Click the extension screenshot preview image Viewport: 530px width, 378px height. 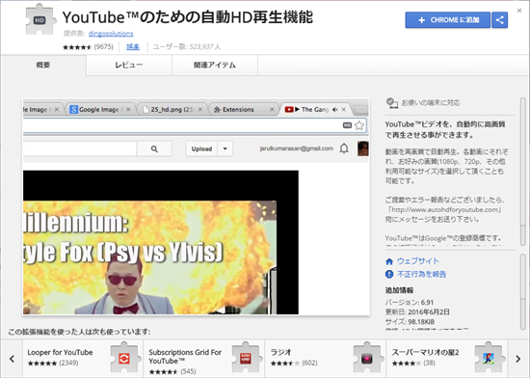[196, 207]
